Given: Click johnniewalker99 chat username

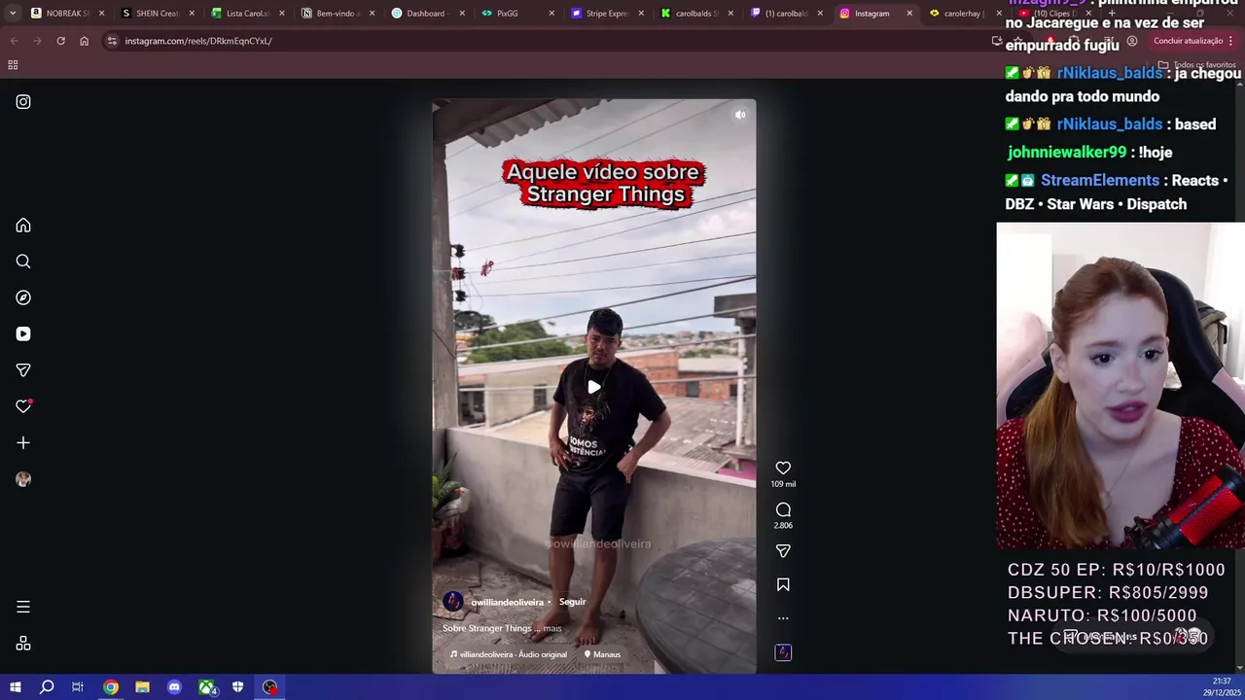Looking at the screenshot, I should (1067, 153).
